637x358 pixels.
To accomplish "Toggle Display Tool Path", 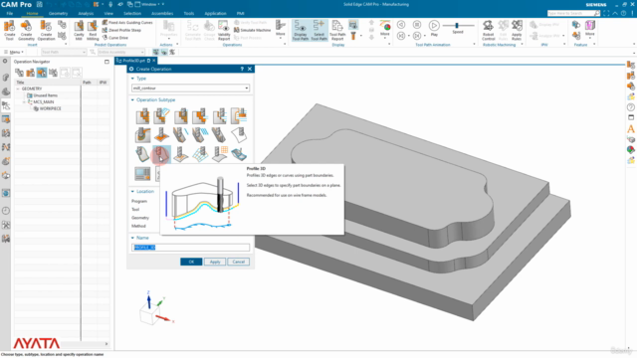I will (x=301, y=31).
